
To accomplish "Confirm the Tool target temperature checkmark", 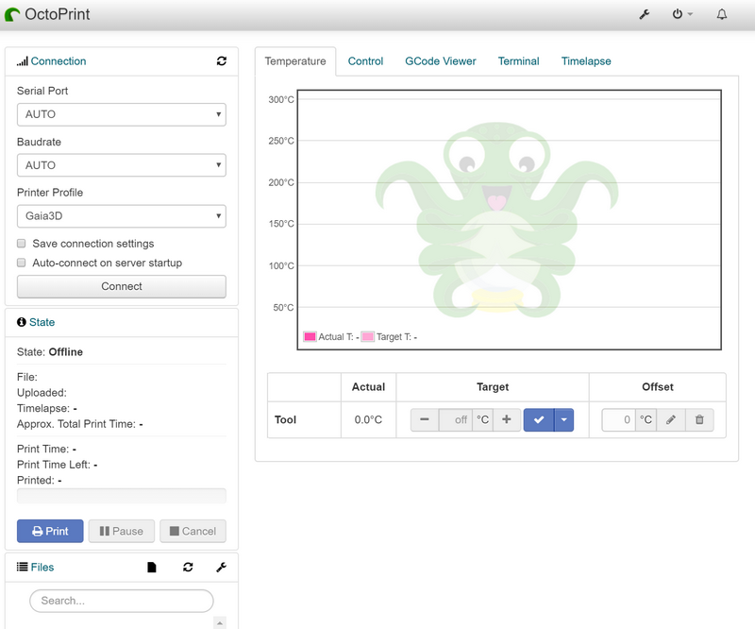I will pos(539,420).
